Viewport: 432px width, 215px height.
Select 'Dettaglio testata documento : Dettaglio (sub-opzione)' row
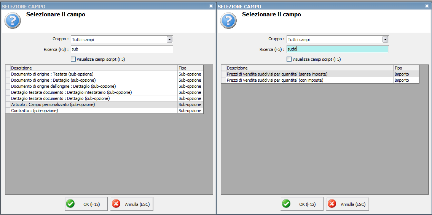pyautogui.click(x=104, y=98)
